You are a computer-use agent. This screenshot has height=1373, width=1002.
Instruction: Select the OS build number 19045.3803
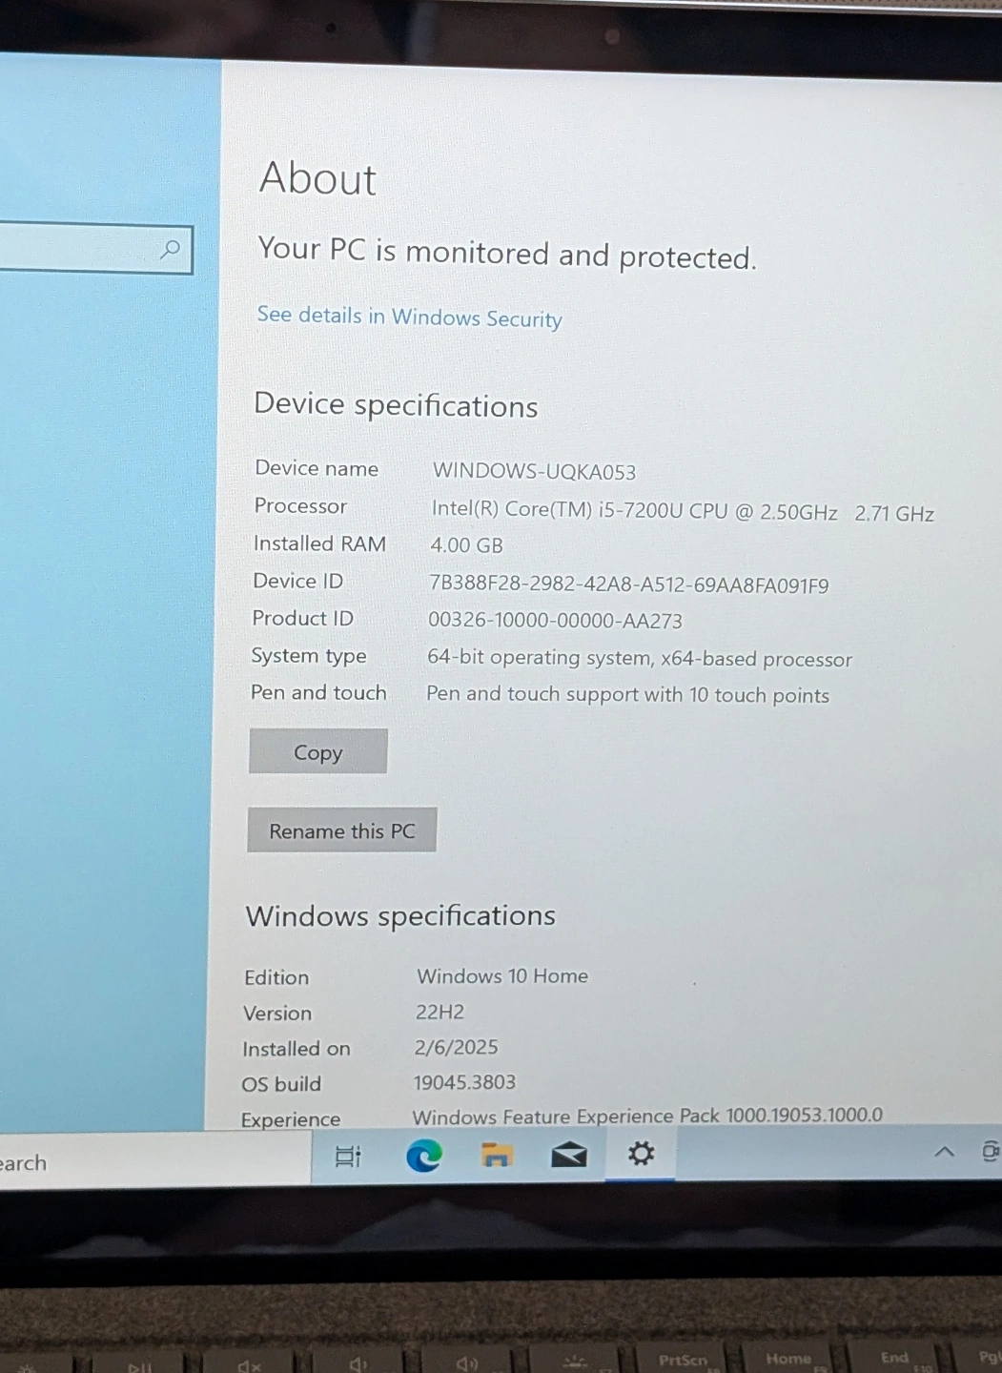pos(464,1082)
